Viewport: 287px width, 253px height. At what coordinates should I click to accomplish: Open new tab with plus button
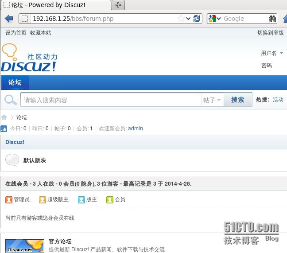coord(118,5)
